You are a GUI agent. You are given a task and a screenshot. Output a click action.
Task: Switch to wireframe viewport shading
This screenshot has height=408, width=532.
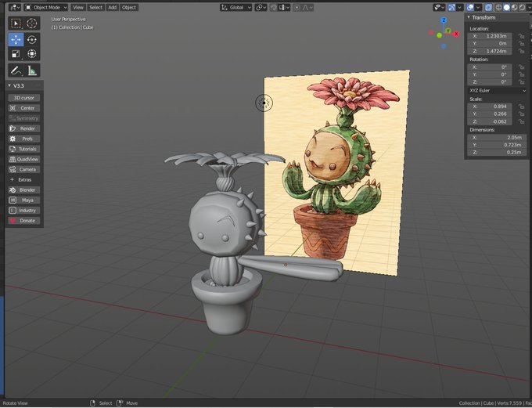pyautogui.click(x=498, y=7)
